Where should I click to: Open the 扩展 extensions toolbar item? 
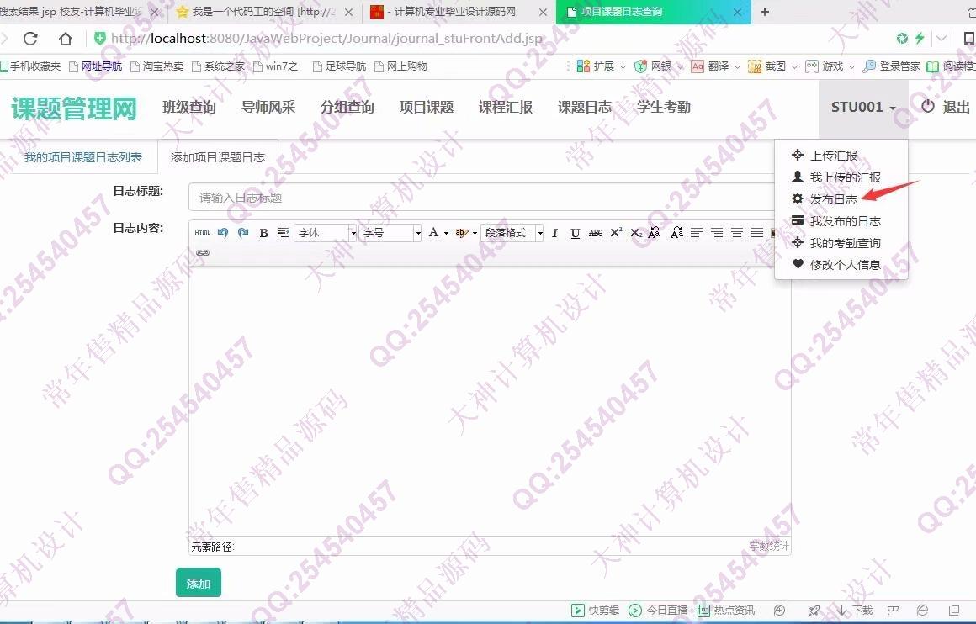click(602, 66)
